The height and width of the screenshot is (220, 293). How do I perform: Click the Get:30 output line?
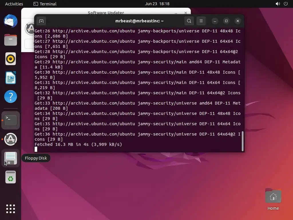[138, 75]
